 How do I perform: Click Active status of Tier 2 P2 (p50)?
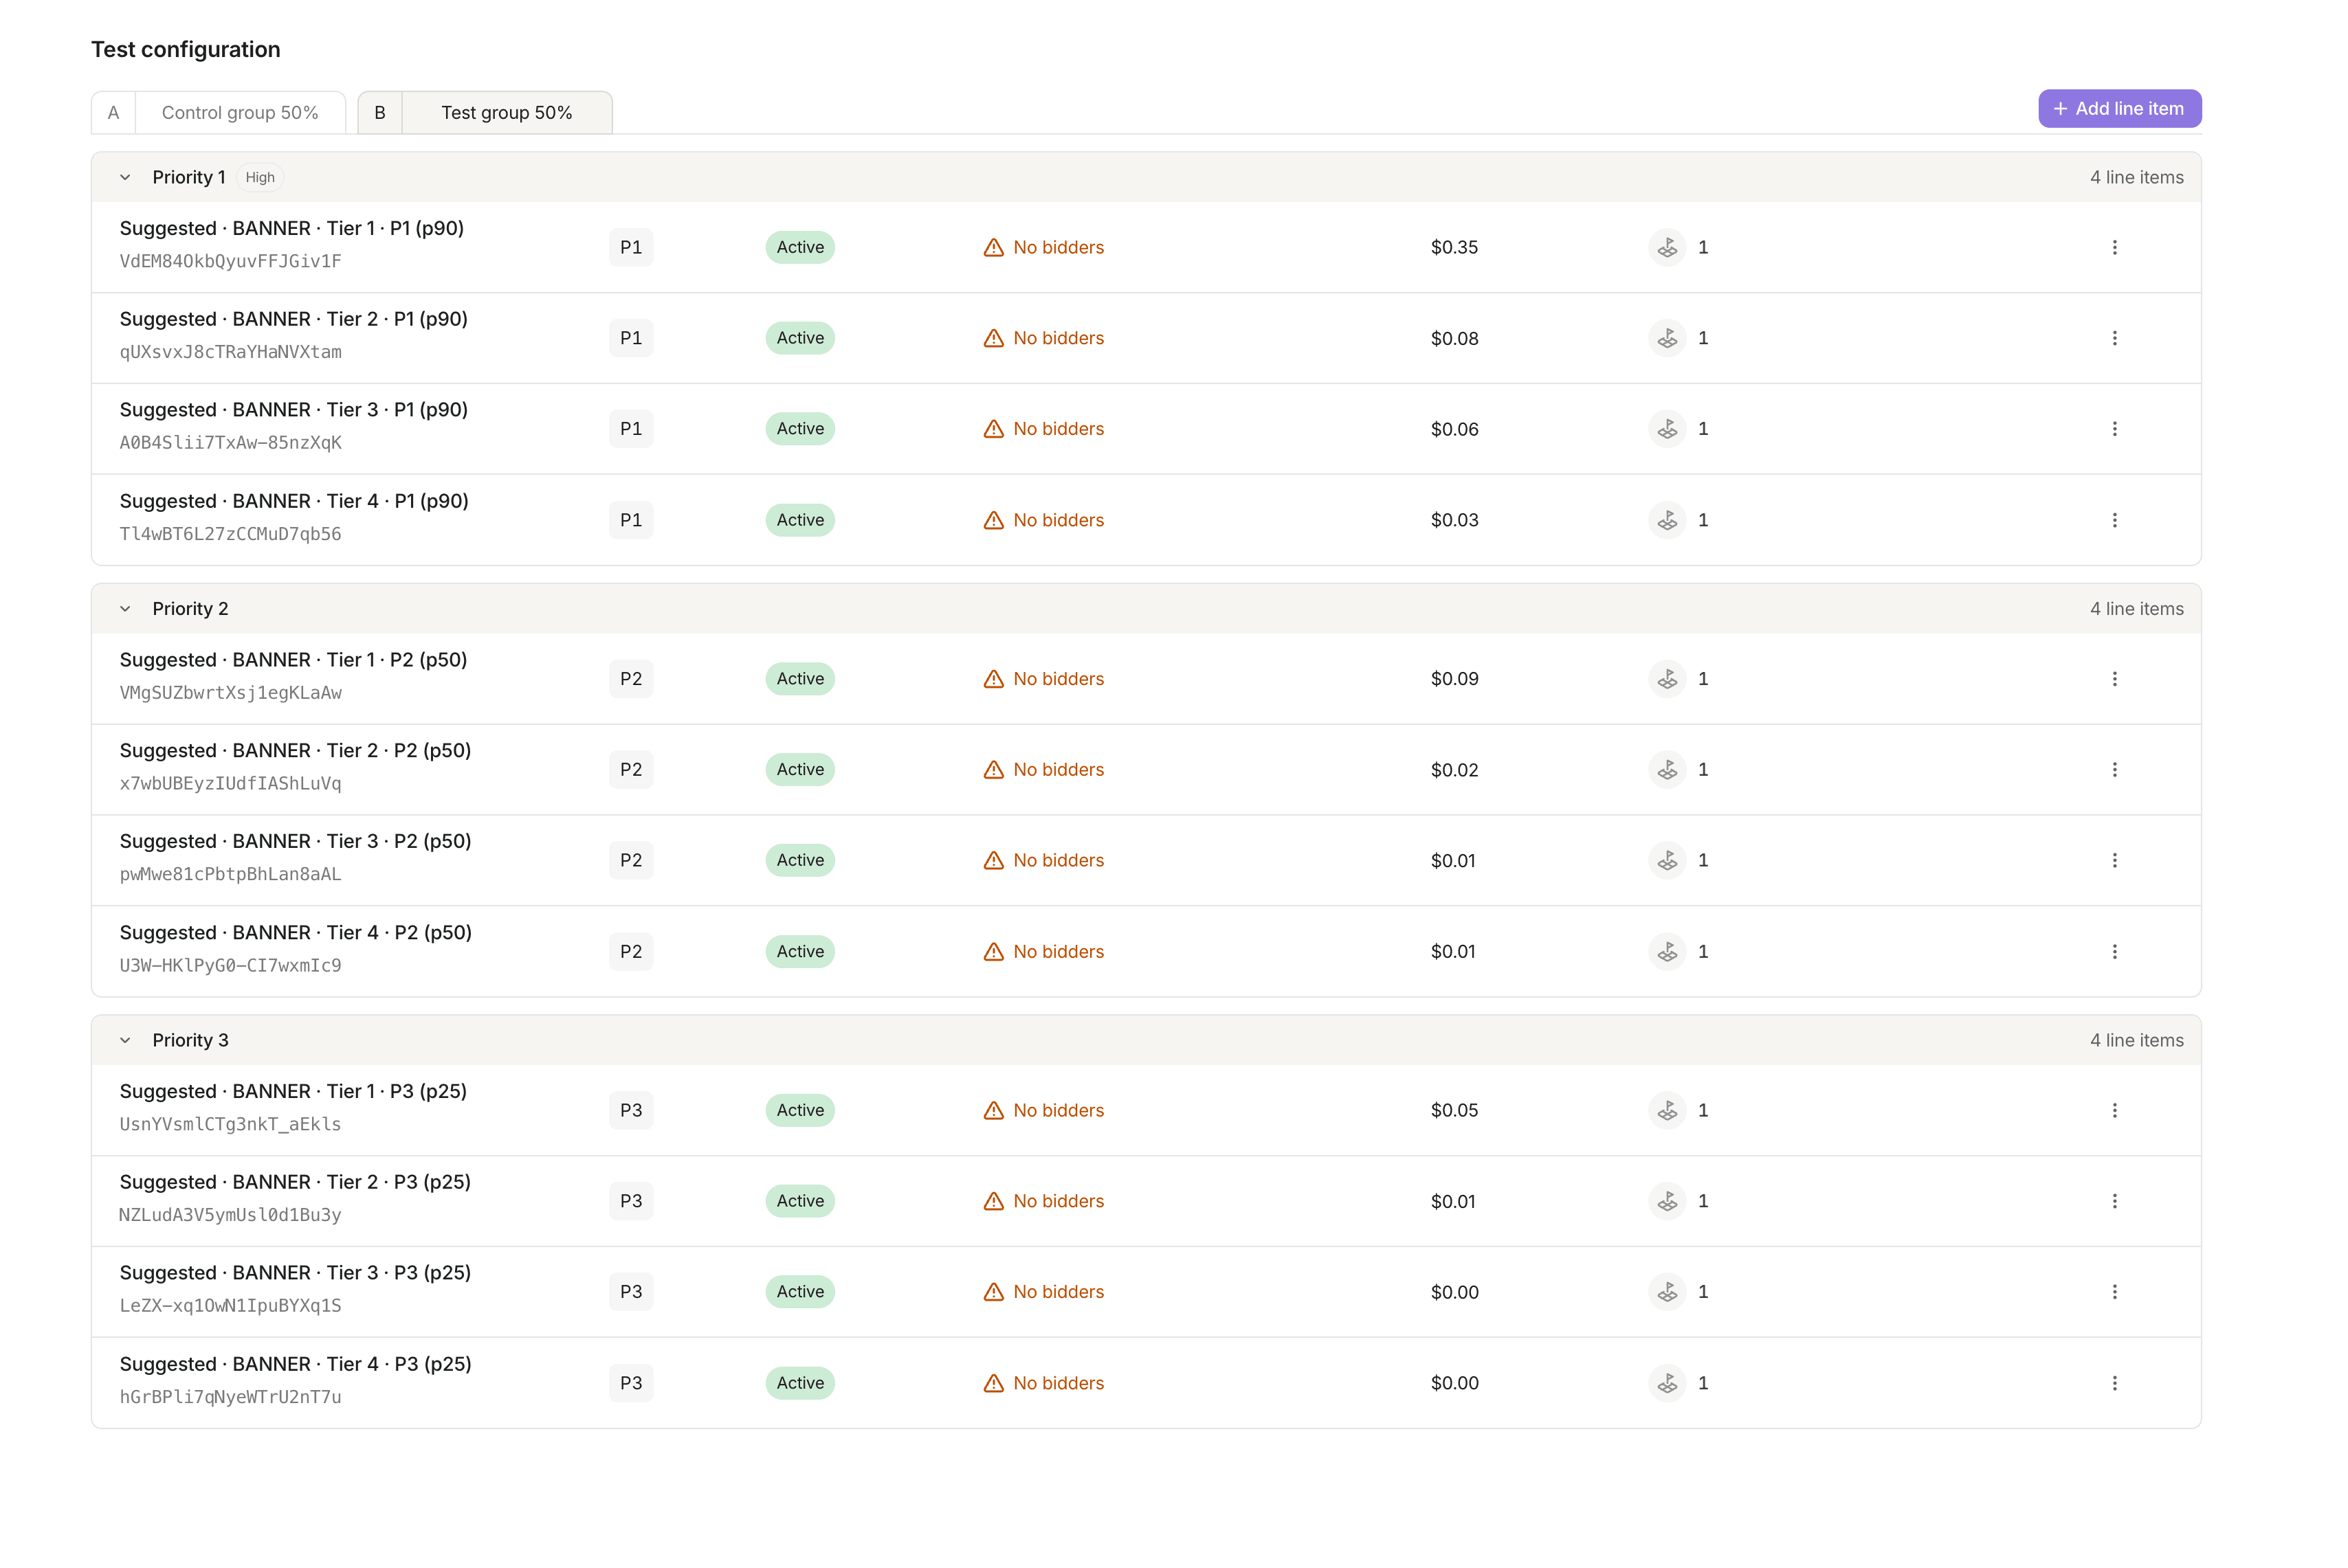pos(800,770)
